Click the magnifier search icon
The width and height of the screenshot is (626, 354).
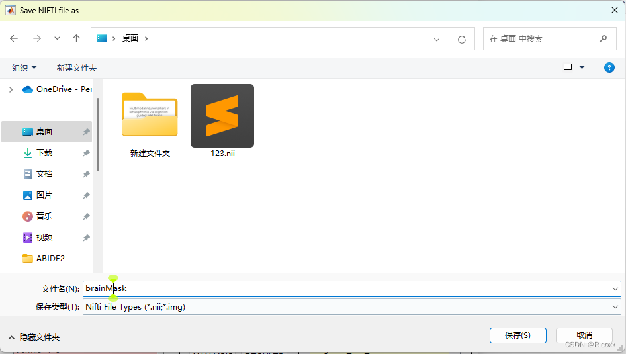point(604,39)
